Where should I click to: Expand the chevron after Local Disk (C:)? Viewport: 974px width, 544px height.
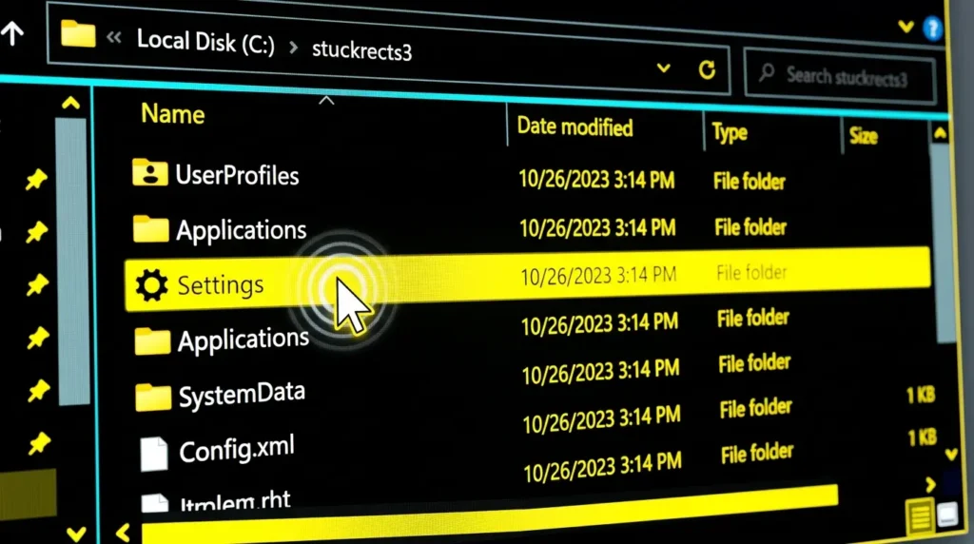coord(293,48)
